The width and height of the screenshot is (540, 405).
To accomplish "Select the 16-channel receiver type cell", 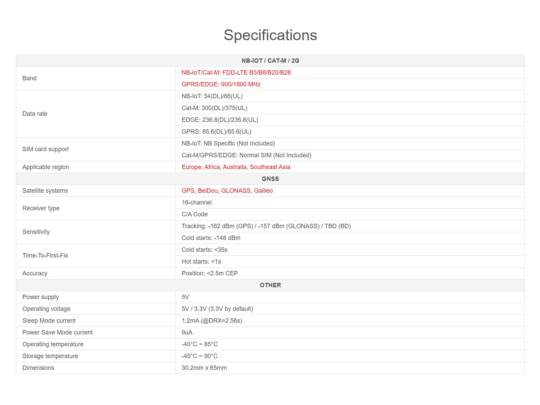I will tap(196, 202).
